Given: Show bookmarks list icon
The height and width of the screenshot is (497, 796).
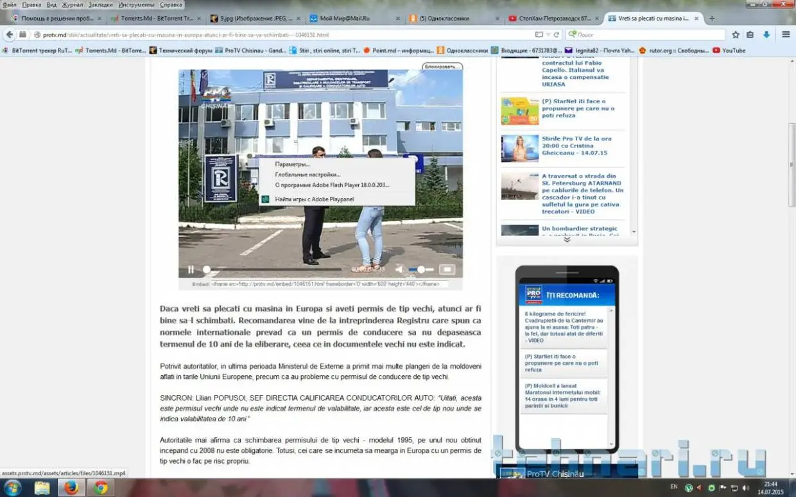Looking at the screenshot, I should tap(750, 35).
